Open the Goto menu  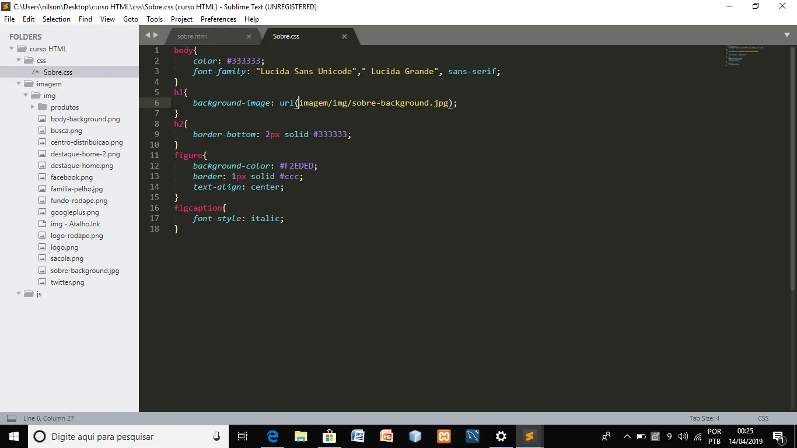pos(131,19)
